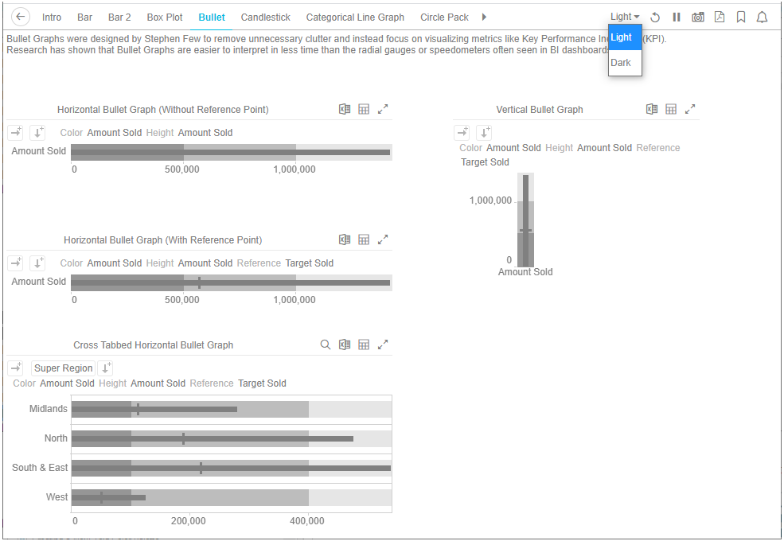Screen dimensions: 784x541
Task: Export Vertical Bullet Graph to Excel
Action: (652, 110)
